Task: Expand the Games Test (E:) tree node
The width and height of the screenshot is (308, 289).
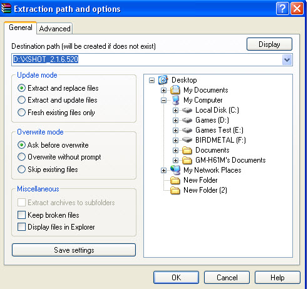Action: pos(175,130)
